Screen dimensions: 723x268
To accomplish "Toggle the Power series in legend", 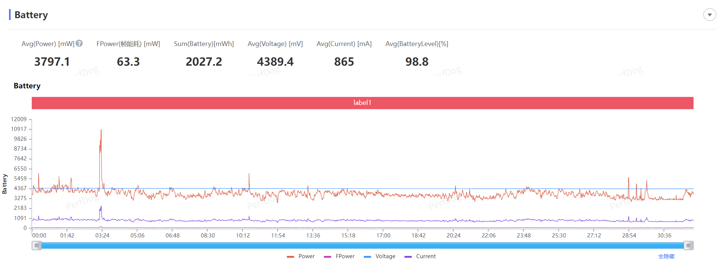I will [x=301, y=256].
